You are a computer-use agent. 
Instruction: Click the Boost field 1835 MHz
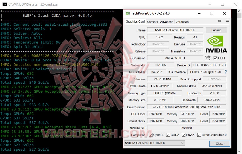(218, 114)
